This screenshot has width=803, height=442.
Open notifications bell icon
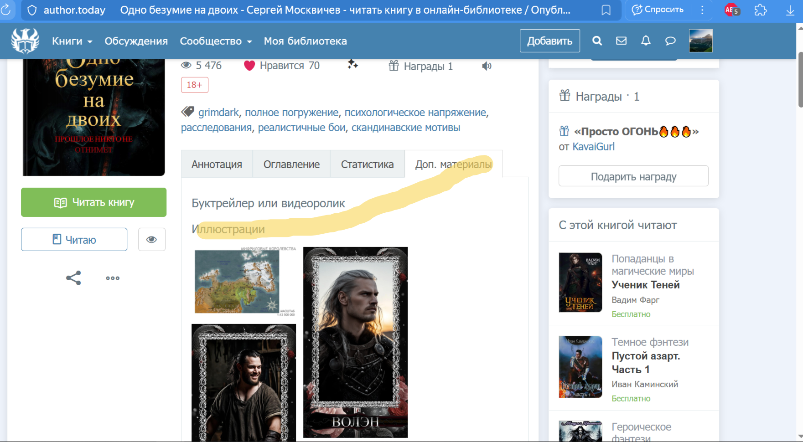pos(646,41)
